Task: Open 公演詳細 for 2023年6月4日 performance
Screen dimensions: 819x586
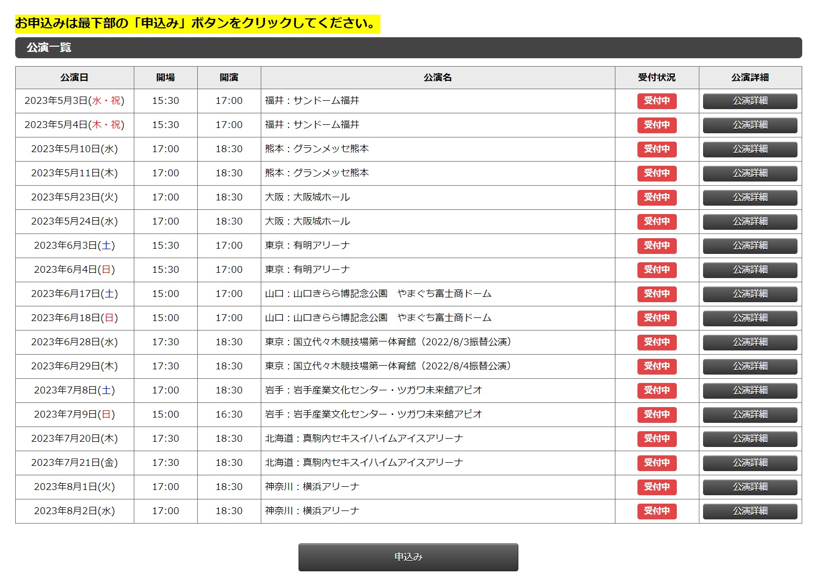Action: point(750,270)
